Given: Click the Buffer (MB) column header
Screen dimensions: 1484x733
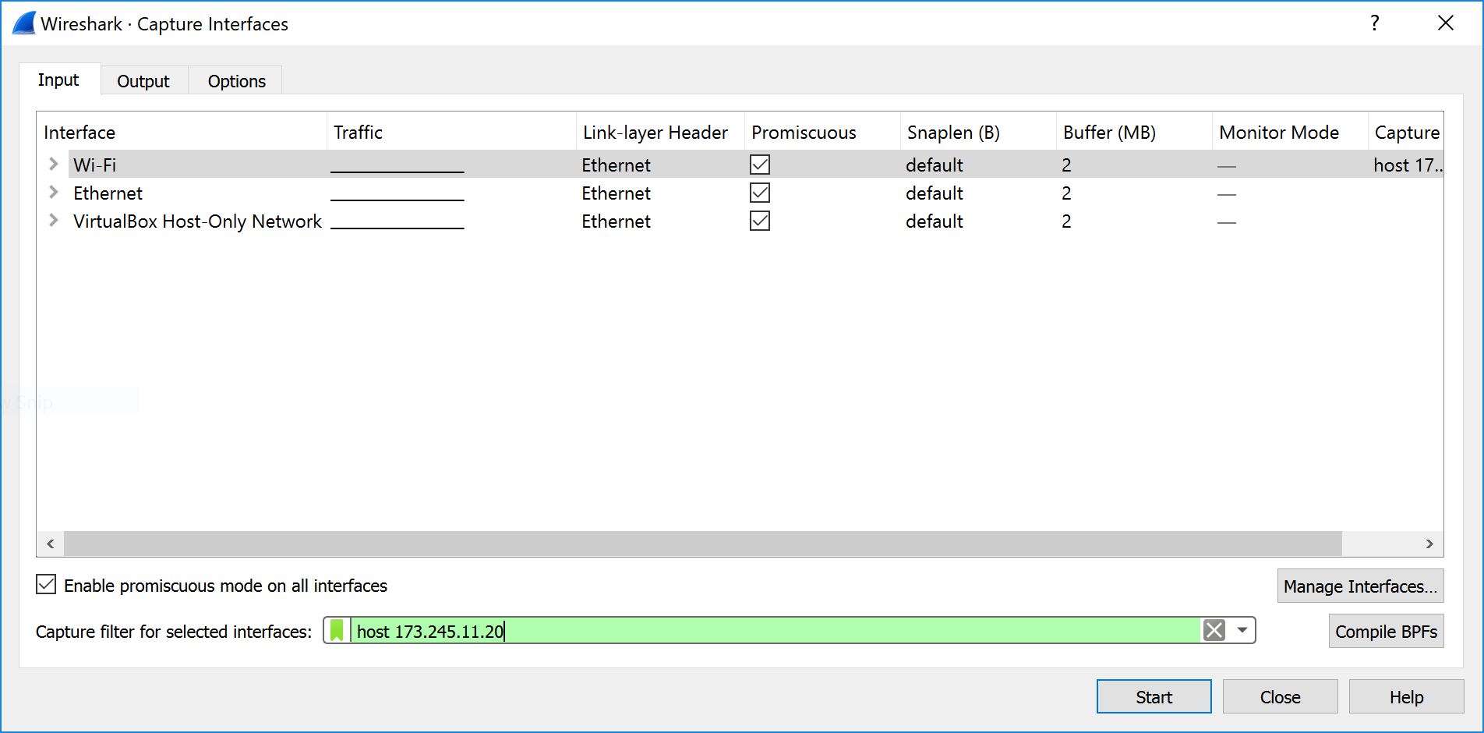Looking at the screenshot, I should click(1134, 132).
